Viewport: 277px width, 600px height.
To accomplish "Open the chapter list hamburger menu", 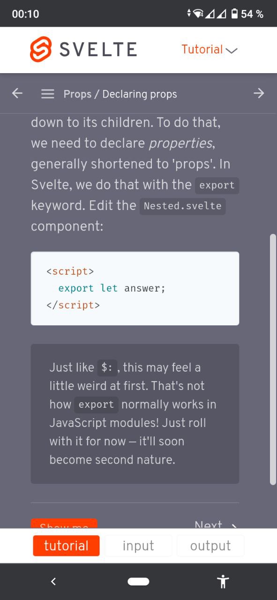I will pyautogui.click(x=47, y=94).
